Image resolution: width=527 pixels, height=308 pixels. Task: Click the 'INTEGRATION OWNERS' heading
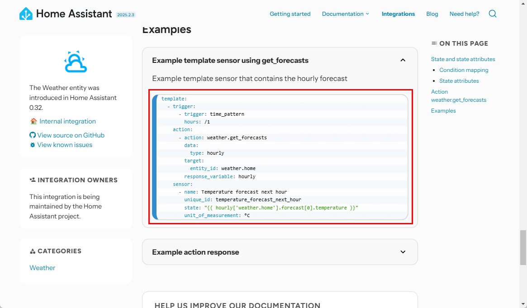pyautogui.click(x=78, y=180)
